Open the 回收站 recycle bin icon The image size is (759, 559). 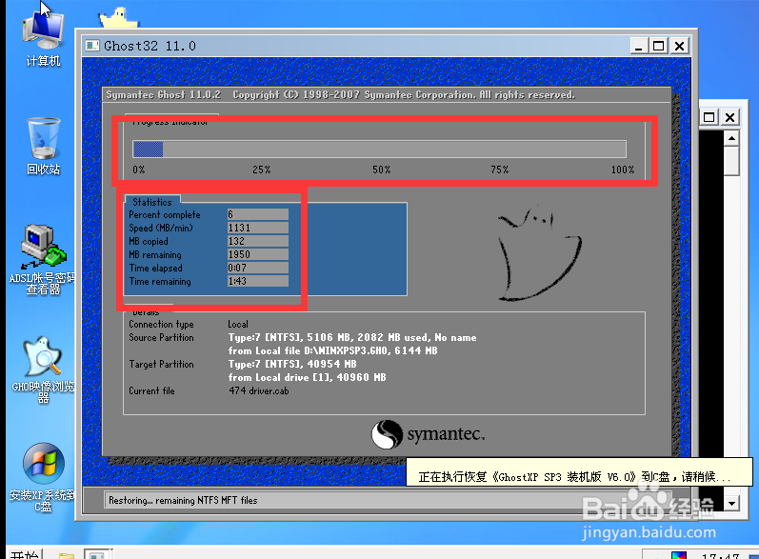(x=43, y=145)
